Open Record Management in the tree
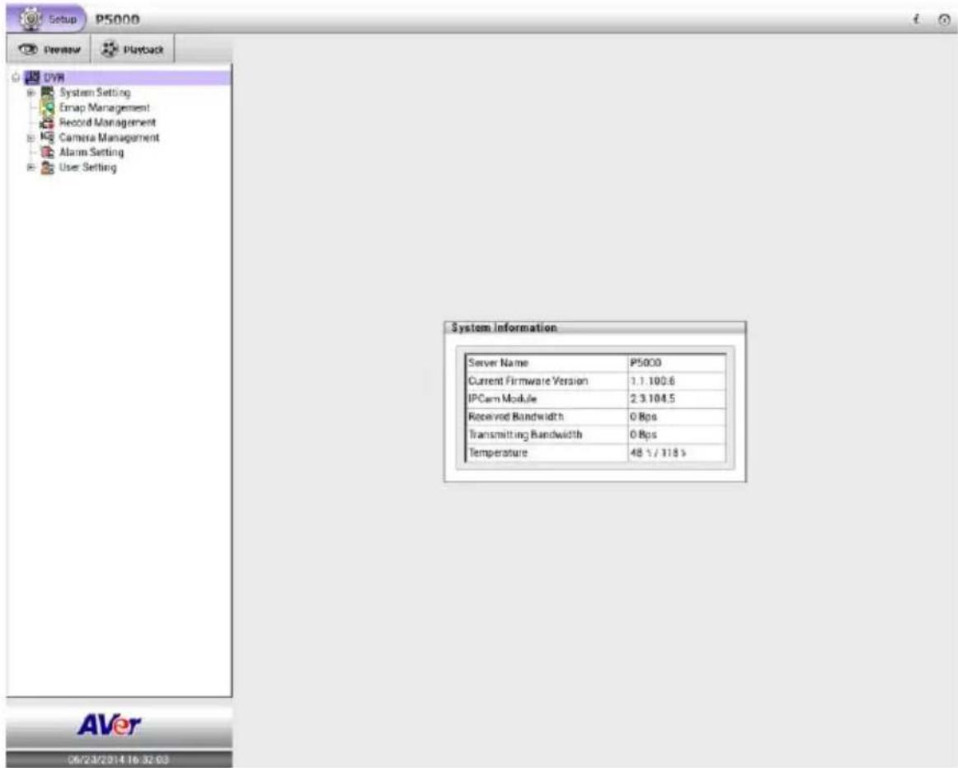958x768 pixels. pyautogui.click(x=107, y=122)
